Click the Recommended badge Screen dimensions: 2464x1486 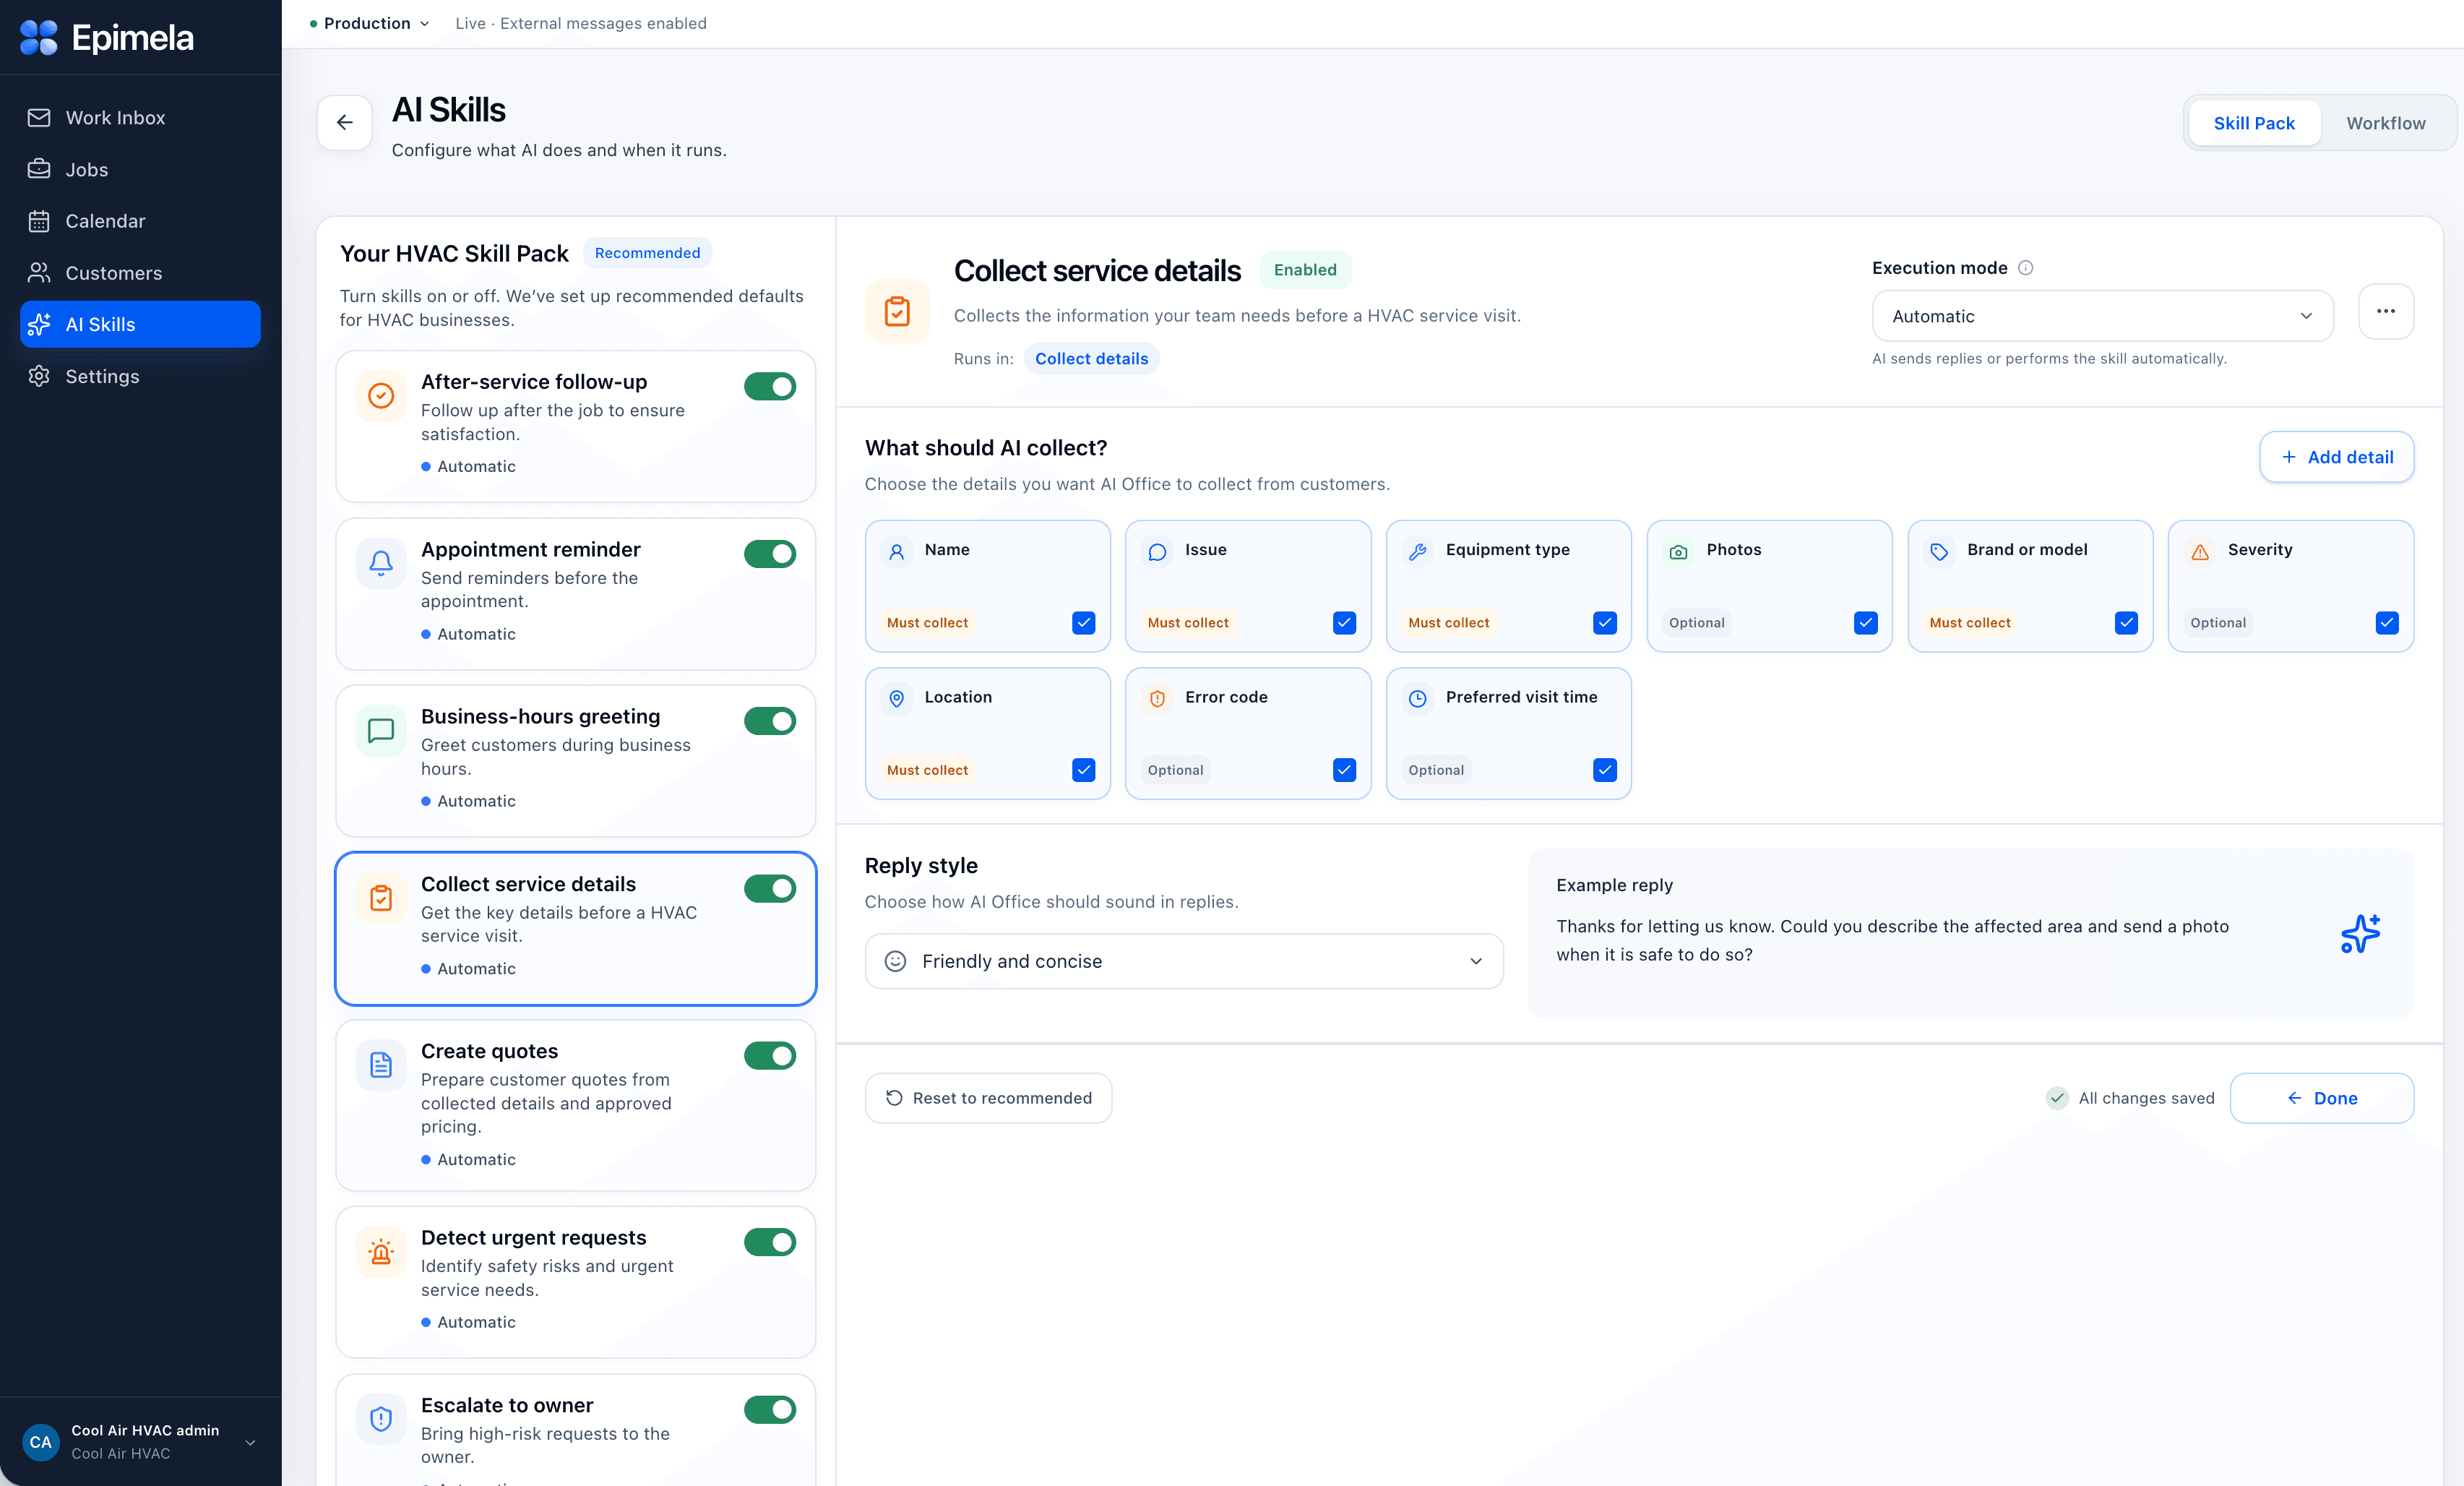point(647,253)
